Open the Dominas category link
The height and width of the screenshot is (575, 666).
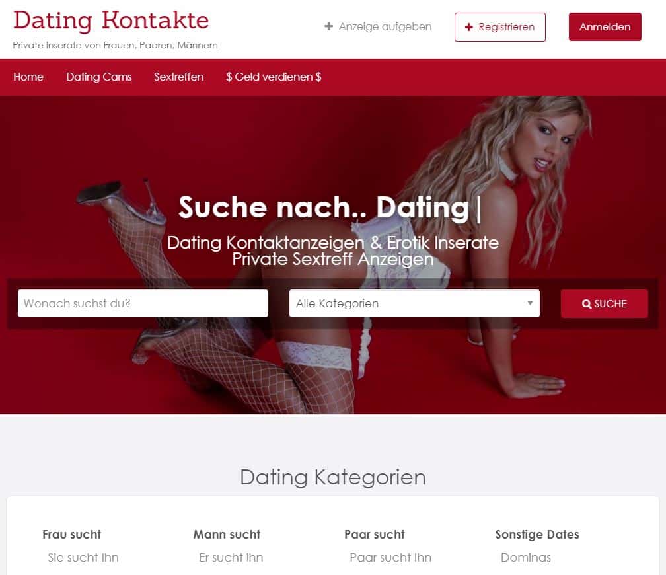(526, 558)
